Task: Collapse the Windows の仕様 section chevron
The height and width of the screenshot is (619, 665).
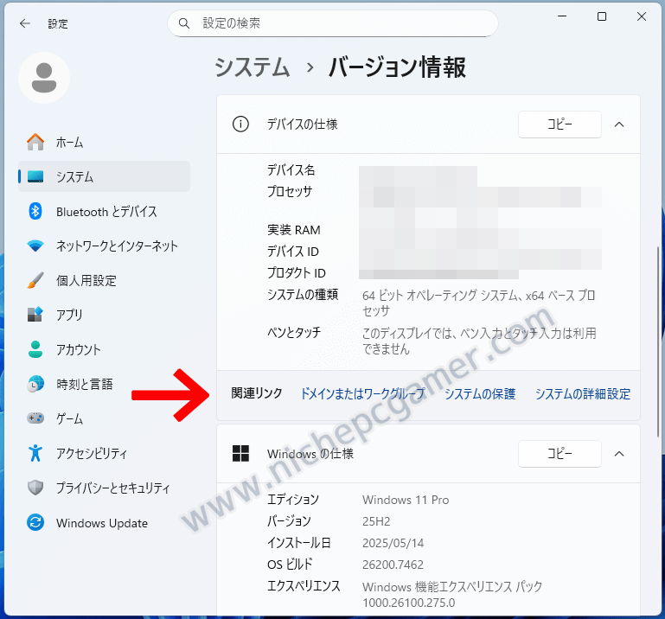Action: (x=618, y=453)
